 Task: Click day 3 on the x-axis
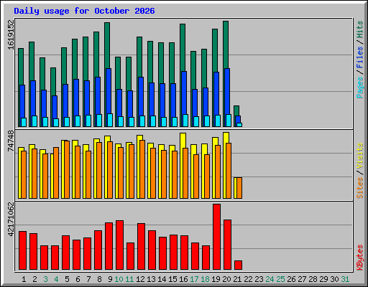45,279
